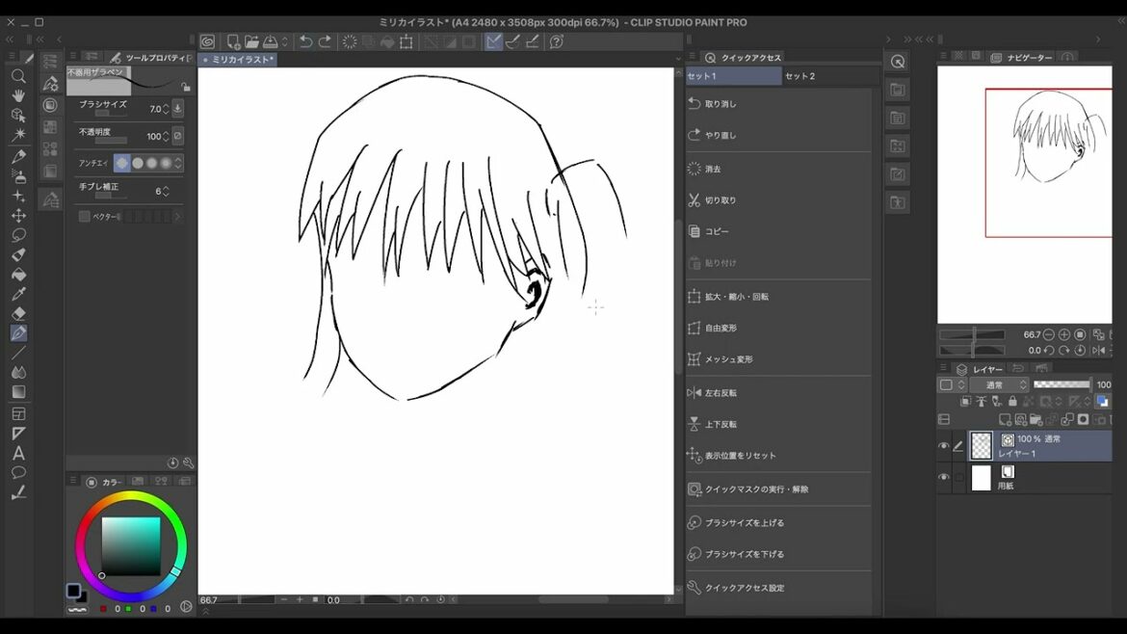1127x634 pixels.
Task: Select the Zoom magnifier tool
Action: (18, 76)
